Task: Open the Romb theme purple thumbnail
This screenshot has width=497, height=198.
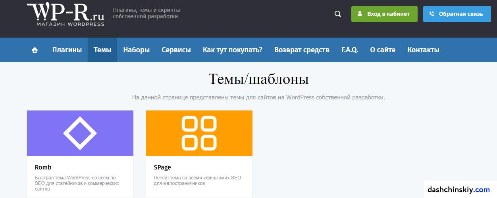Action: pyautogui.click(x=80, y=133)
